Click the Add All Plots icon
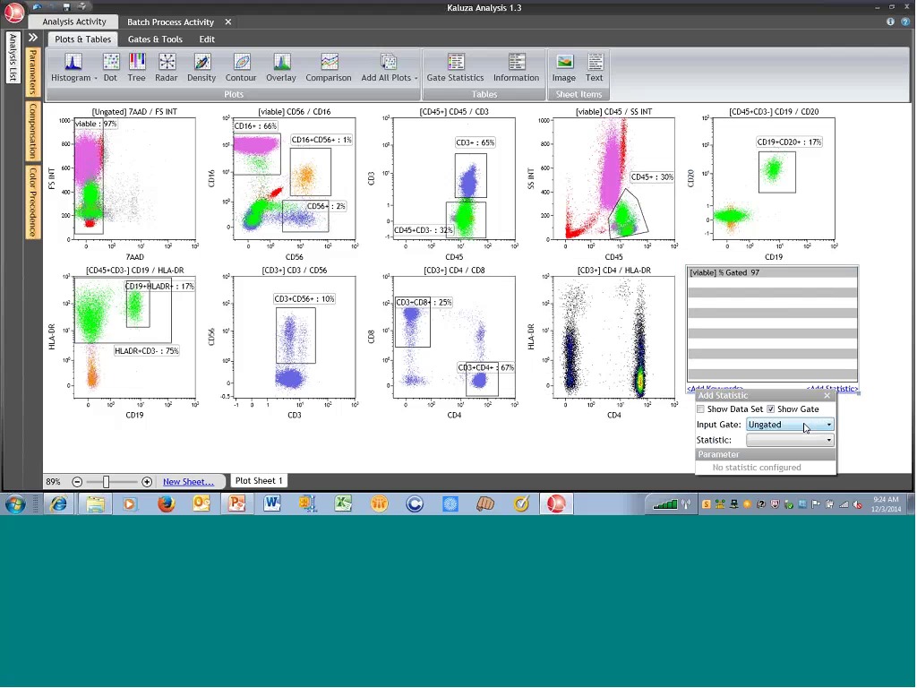The width and height of the screenshot is (917, 688). pos(389,62)
